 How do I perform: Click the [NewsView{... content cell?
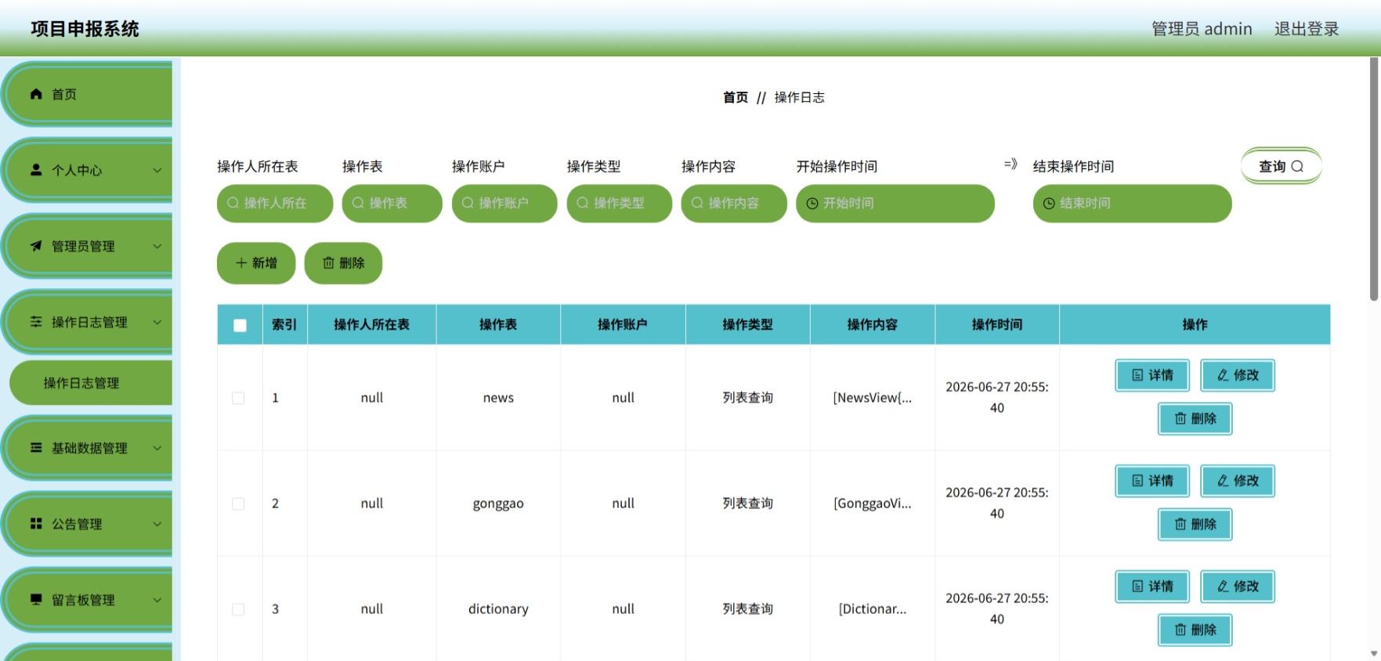click(872, 398)
